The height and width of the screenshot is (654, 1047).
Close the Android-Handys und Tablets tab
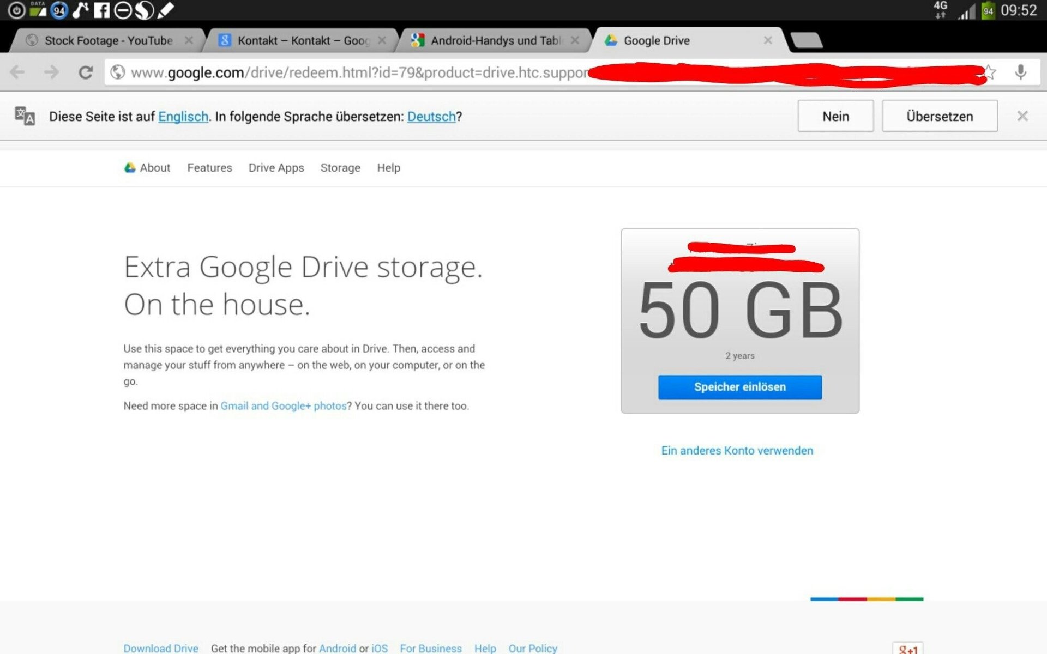575,40
